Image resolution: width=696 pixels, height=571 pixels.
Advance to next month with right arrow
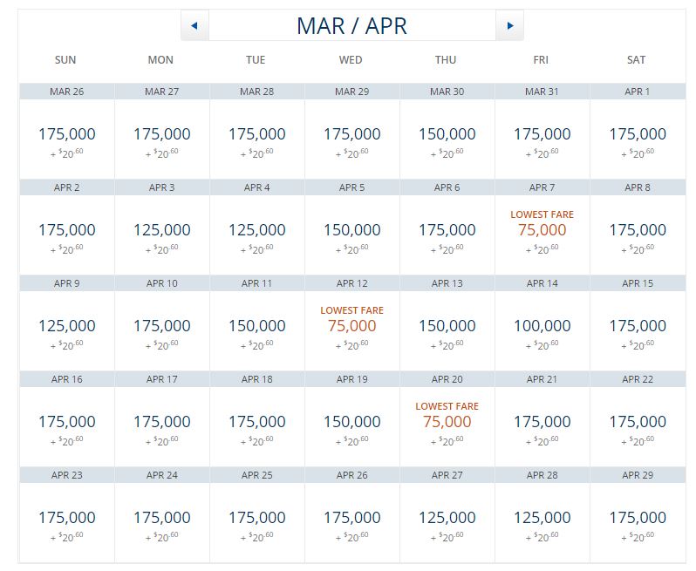coord(509,26)
